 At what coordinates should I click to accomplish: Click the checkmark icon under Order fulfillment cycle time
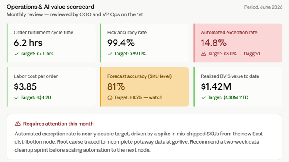click(17, 54)
